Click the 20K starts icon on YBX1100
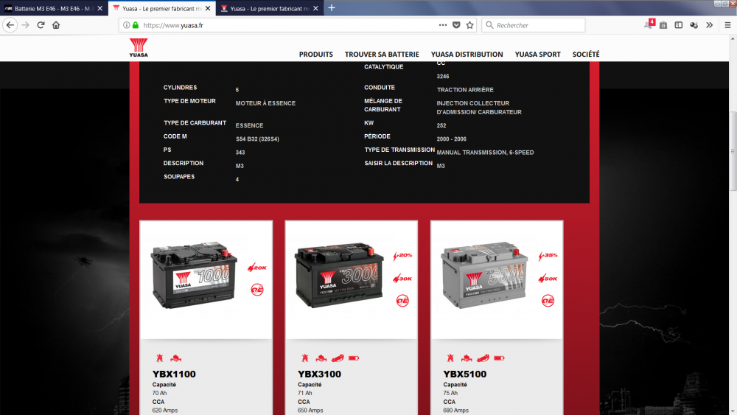Viewport: 737px width, 415px height. 256,268
